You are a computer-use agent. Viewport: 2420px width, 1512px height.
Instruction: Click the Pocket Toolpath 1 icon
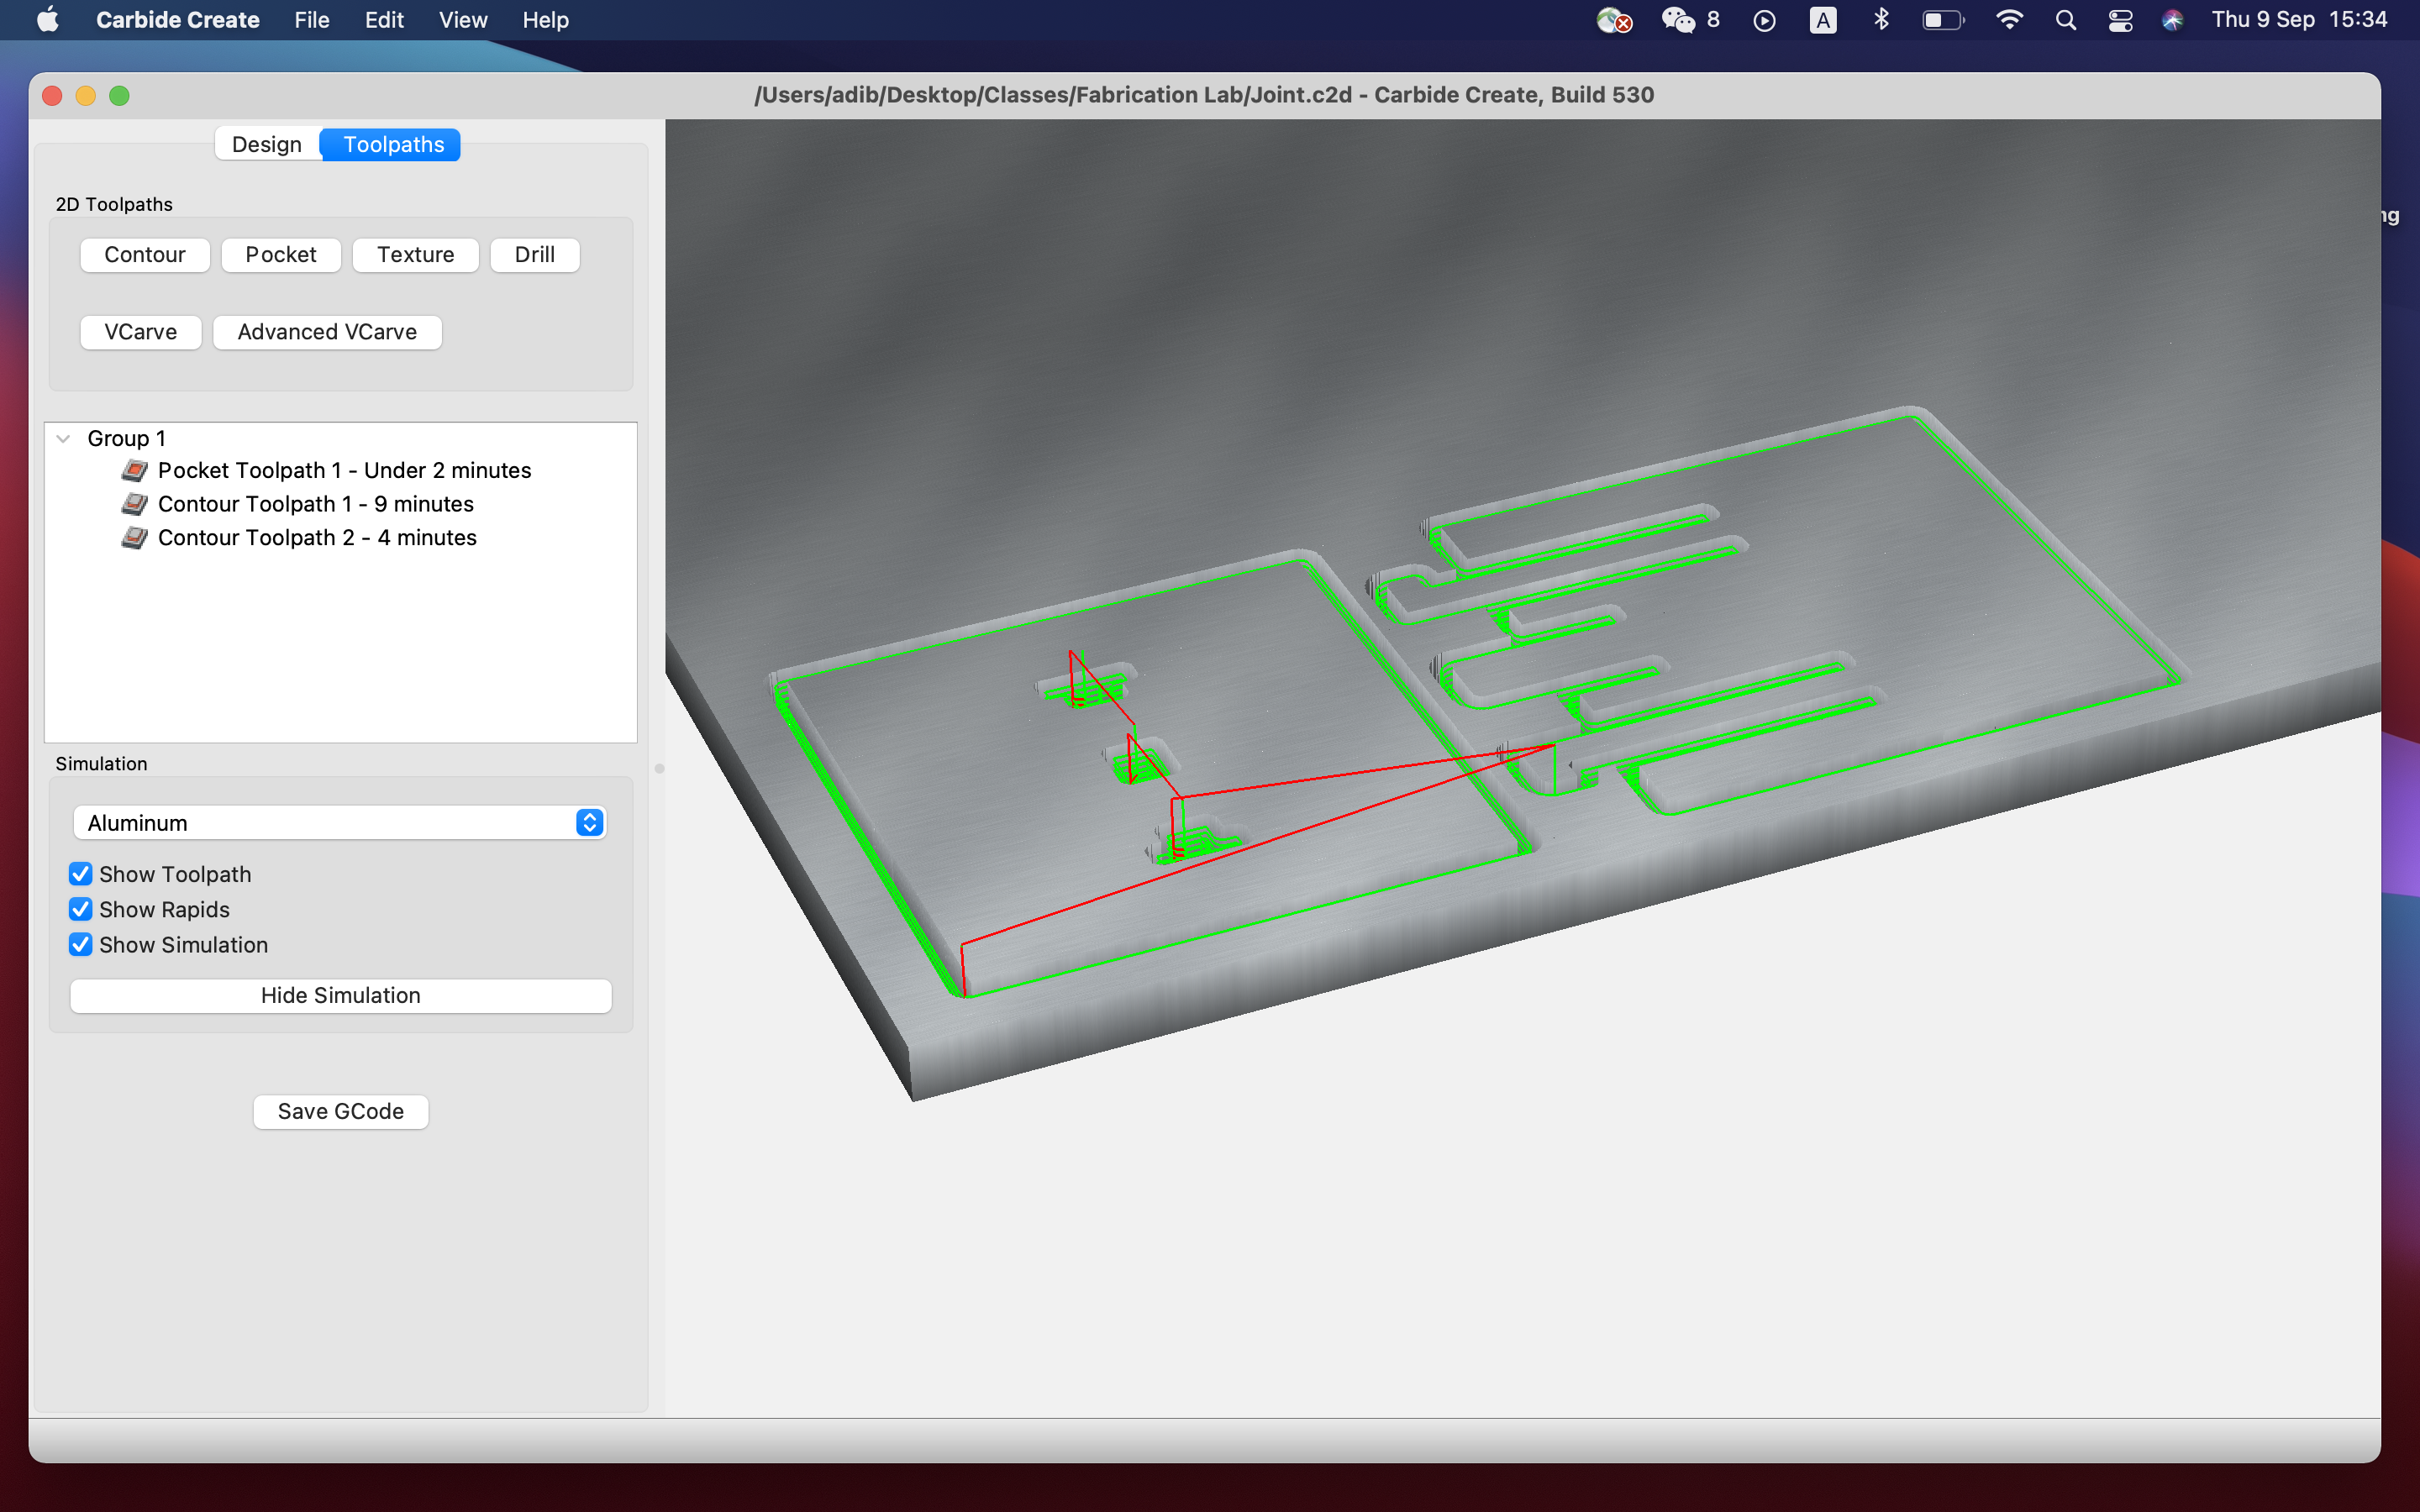135,470
